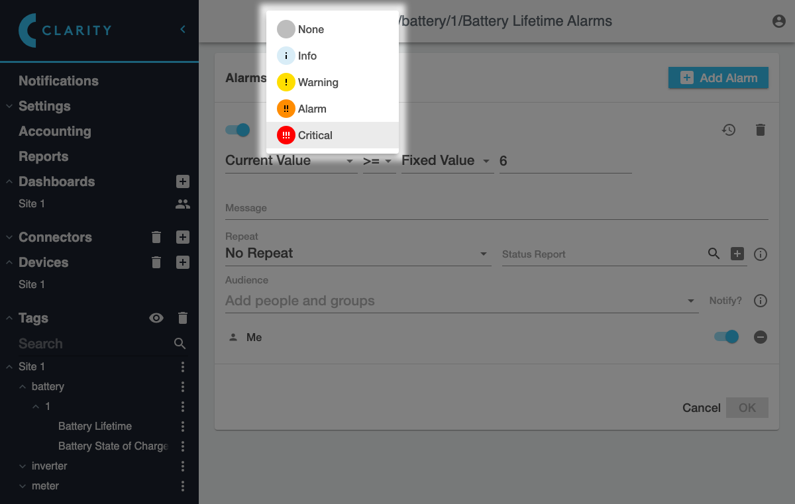Click the Site 1 dashboard sharing people icon
This screenshot has width=795, height=504.
pos(183,204)
